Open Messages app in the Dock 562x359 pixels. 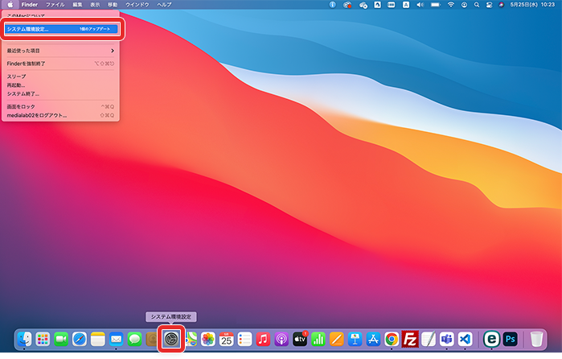pos(134,339)
